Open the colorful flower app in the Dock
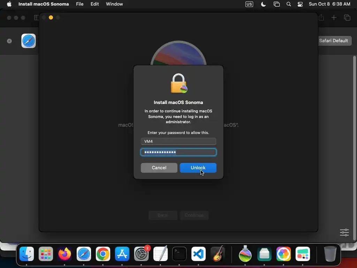The width and height of the screenshot is (357, 268). pyautogui.click(x=283, y=254)
